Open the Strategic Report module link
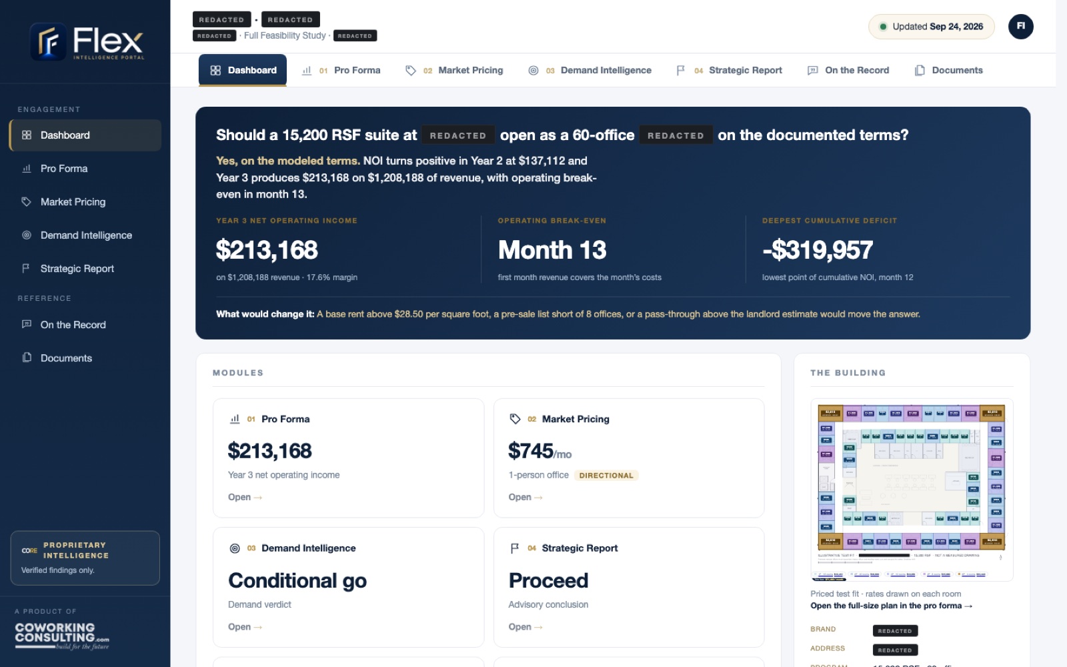The width and height of the screenshot is (1067, 667). [x=525, y=627]
